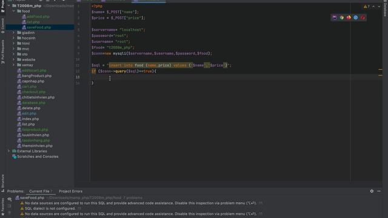Open file in Chrome browser icon

(x=341, y=18)
